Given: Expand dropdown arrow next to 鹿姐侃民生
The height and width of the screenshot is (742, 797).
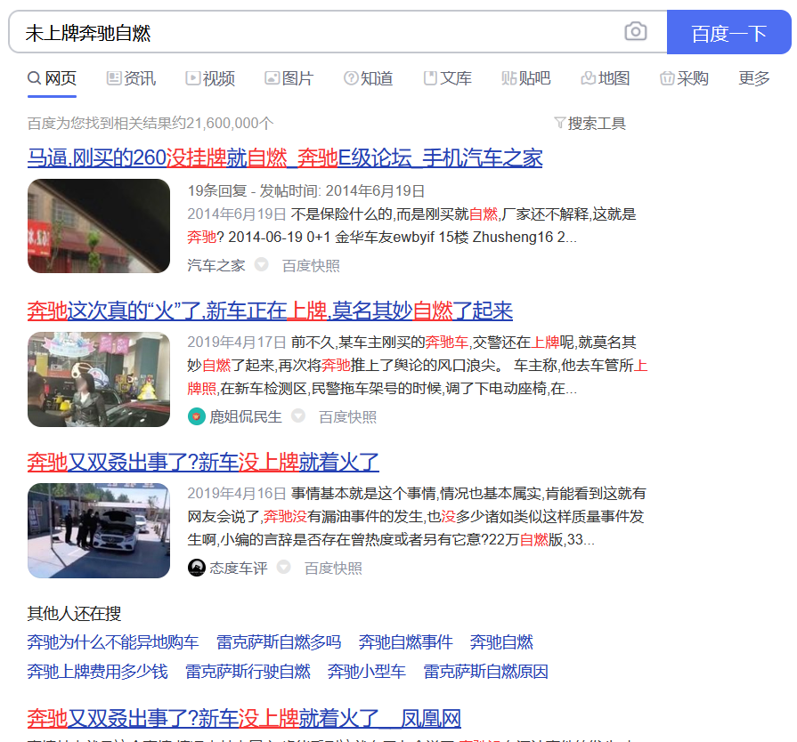Looking at the screenshot, I should point(297,416).
